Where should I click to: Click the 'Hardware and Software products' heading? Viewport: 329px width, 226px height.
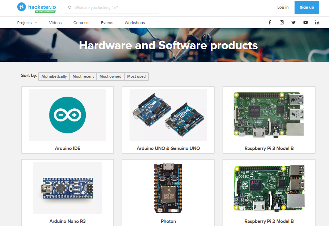[x=168, y=45]
